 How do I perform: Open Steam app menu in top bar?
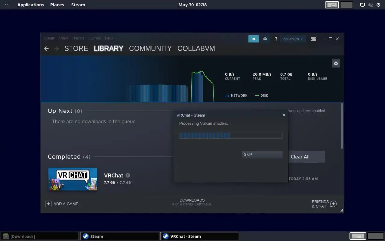(78, 5)
